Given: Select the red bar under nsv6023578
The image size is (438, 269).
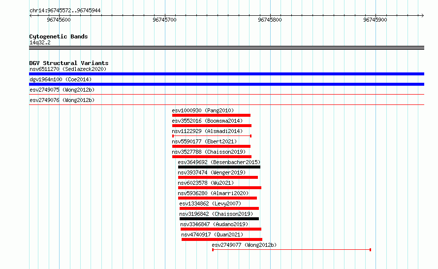Looking at the screenshot, I should point(219,188).
